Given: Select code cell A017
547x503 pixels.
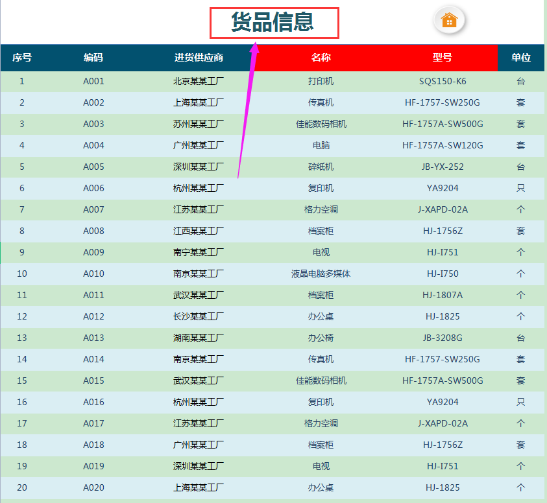Looking at the screenshot, I should [x=93, y=423].
